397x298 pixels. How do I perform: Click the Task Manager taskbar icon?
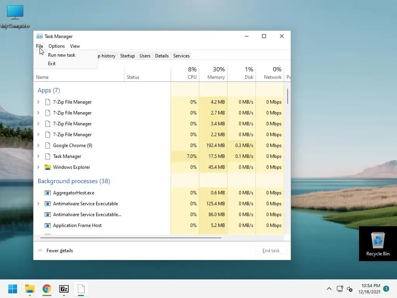click(x=81, y=289)
